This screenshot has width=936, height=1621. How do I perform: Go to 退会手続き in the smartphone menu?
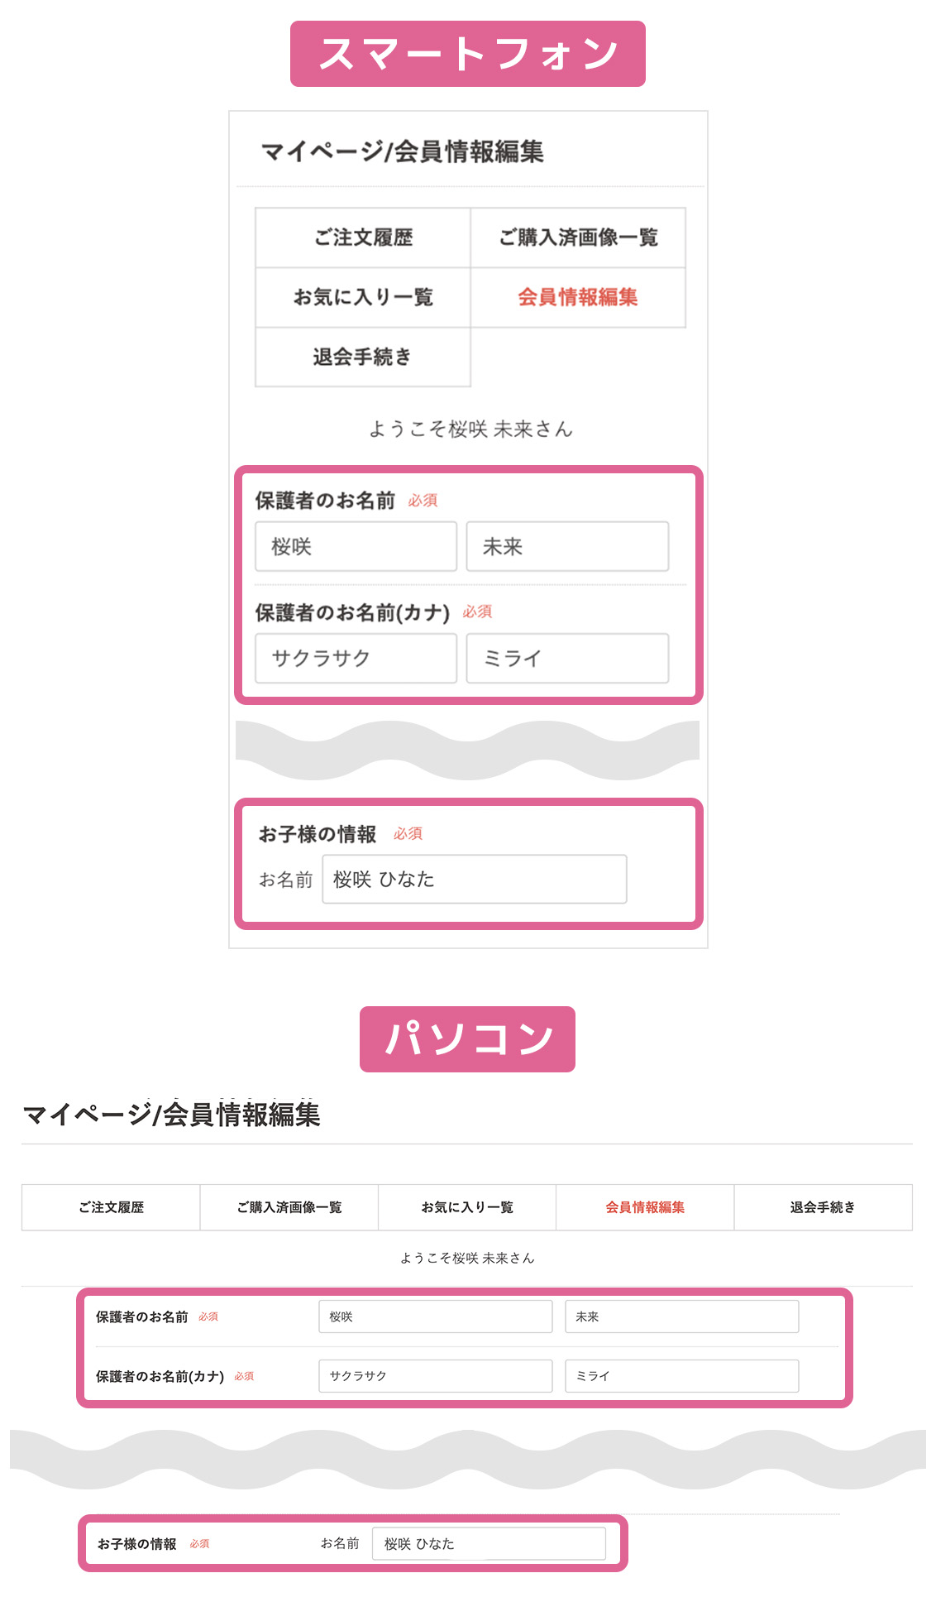tap(363, 357)
